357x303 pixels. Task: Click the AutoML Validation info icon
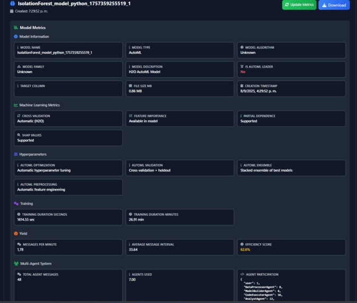click(x=130, y=165)
